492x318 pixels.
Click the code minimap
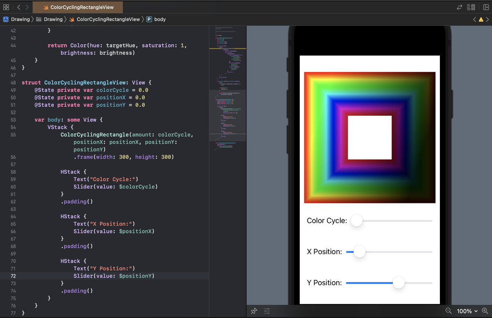tap(228, 88)
